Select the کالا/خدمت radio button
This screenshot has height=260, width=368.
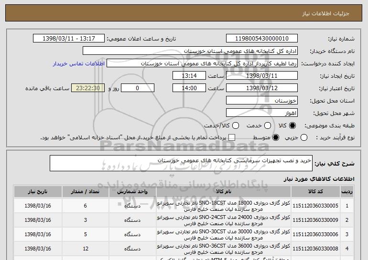point(236,126)
